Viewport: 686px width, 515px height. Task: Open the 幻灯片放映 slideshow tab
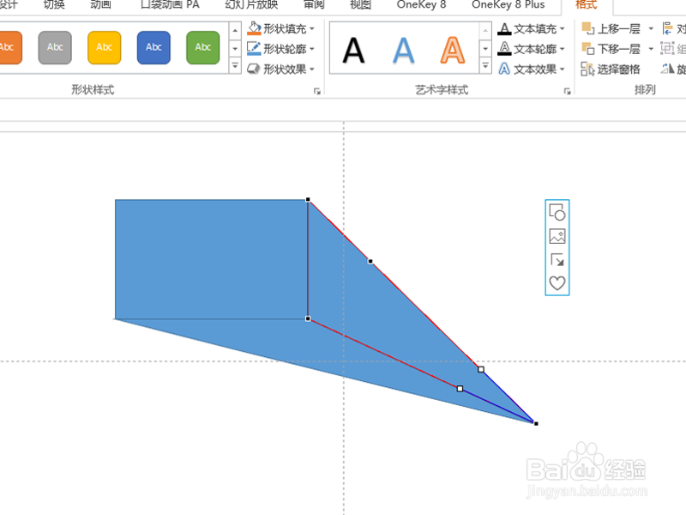click(251, 5)
